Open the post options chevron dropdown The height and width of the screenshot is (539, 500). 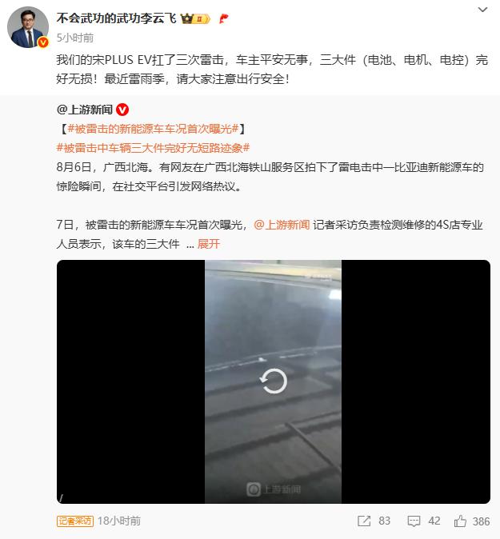click(482, 10)
